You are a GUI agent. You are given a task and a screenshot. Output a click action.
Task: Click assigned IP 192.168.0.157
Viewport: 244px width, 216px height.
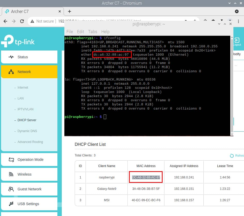tap(184, 200)
